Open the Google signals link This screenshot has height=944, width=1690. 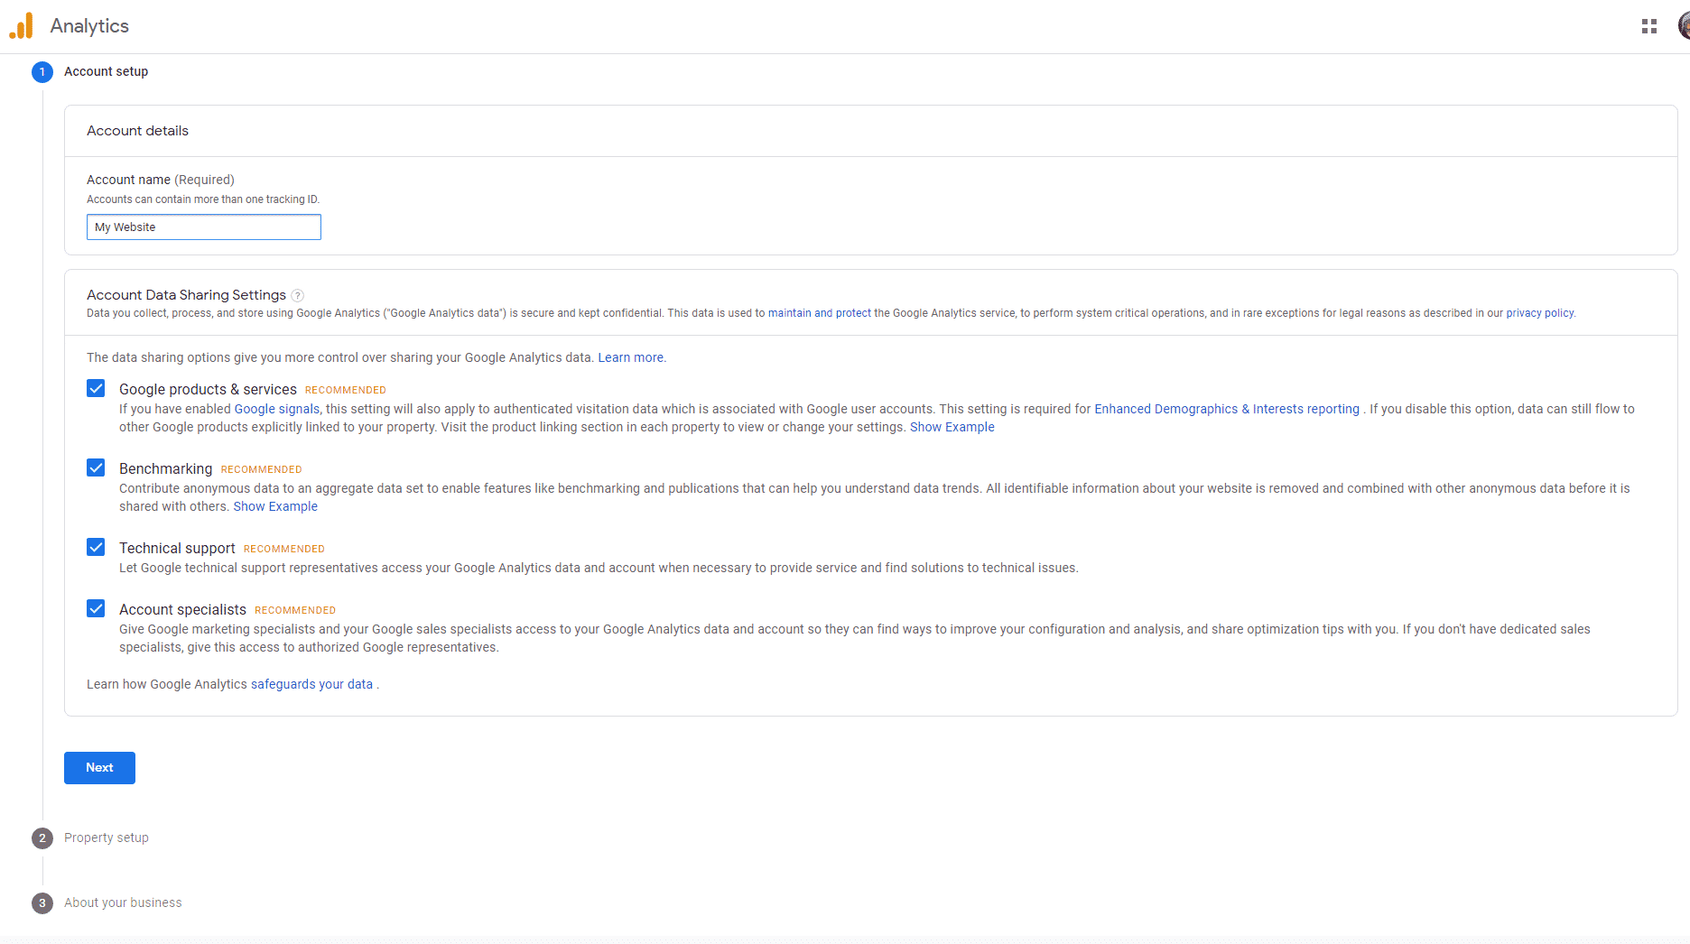(277, 409)
